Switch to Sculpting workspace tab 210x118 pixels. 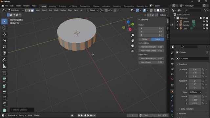pyautogui.click(x=62, y=6)
